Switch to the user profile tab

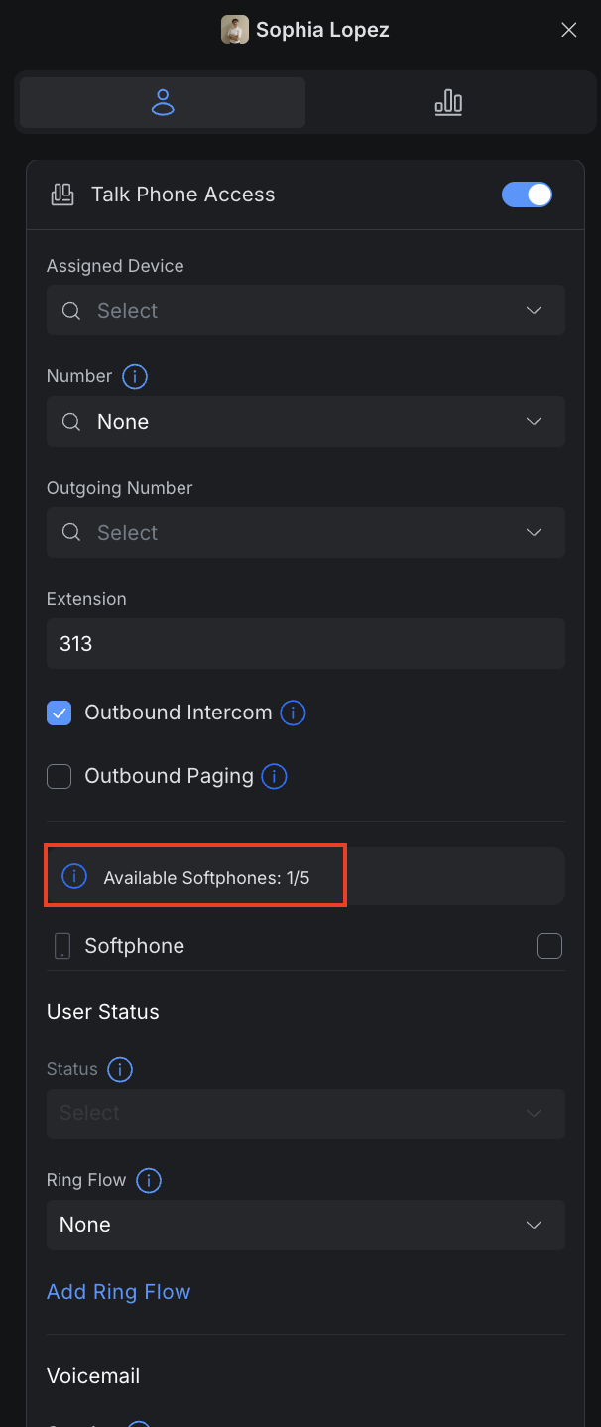point(162,102)
